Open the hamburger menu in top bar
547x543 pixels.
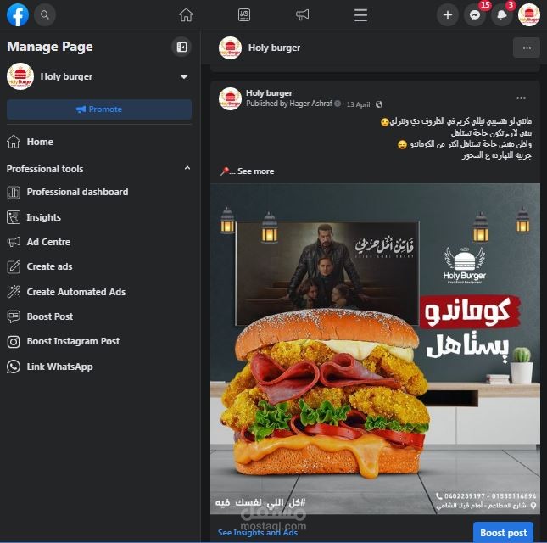(360, 15)
